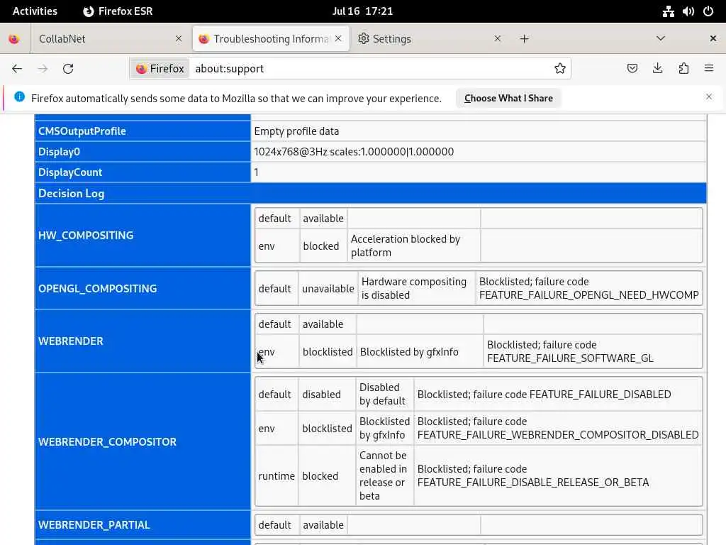Viewport: 726px width, 545px height.
Task: Open the Firefox ESR application menu
Action: tap(118, 11)
